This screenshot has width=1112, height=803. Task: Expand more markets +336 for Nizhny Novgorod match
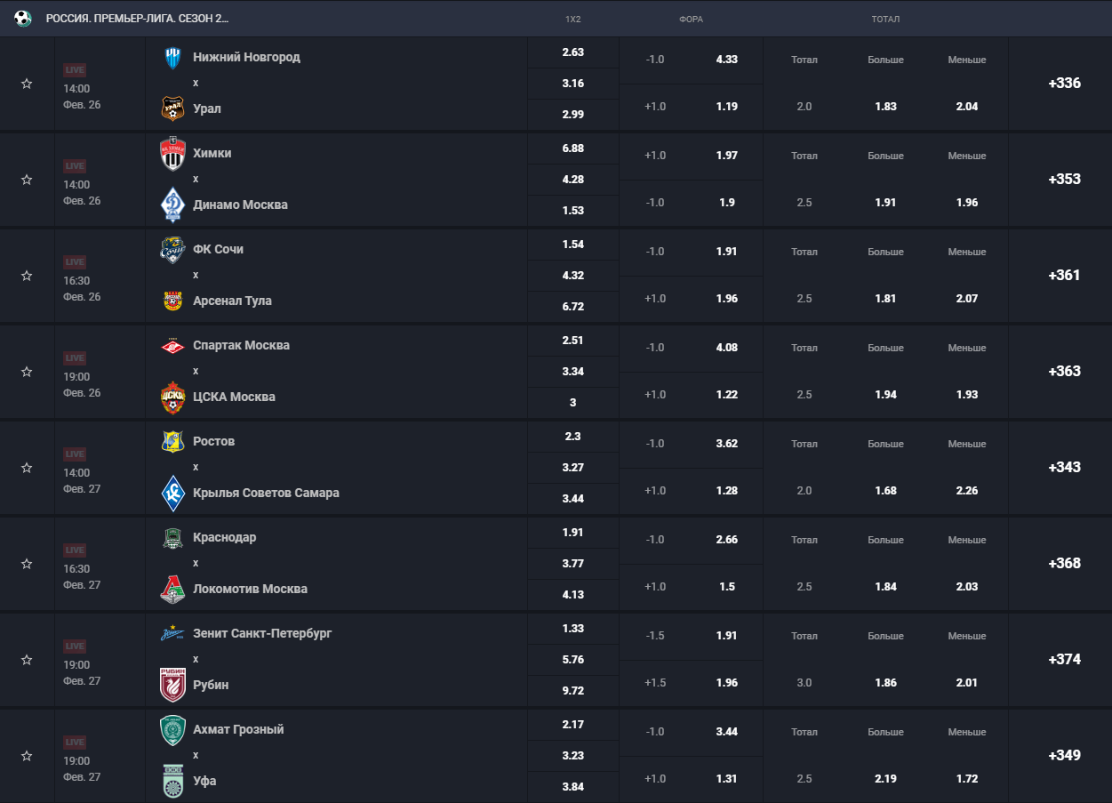(x=1064, y=84)
